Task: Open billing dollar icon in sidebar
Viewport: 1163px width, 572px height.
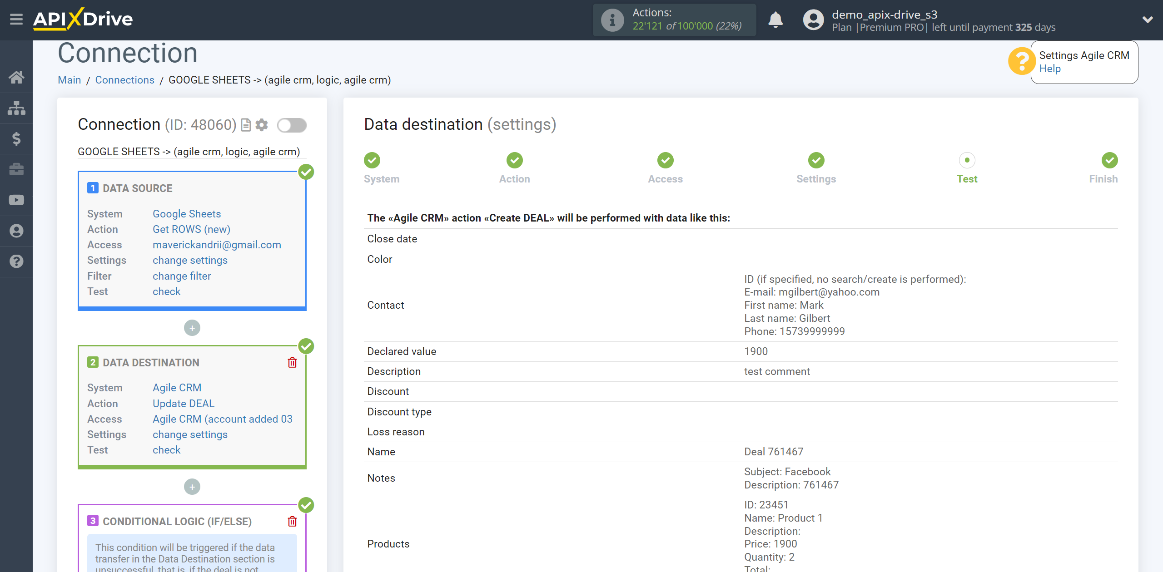Action: tap(16, 138)
